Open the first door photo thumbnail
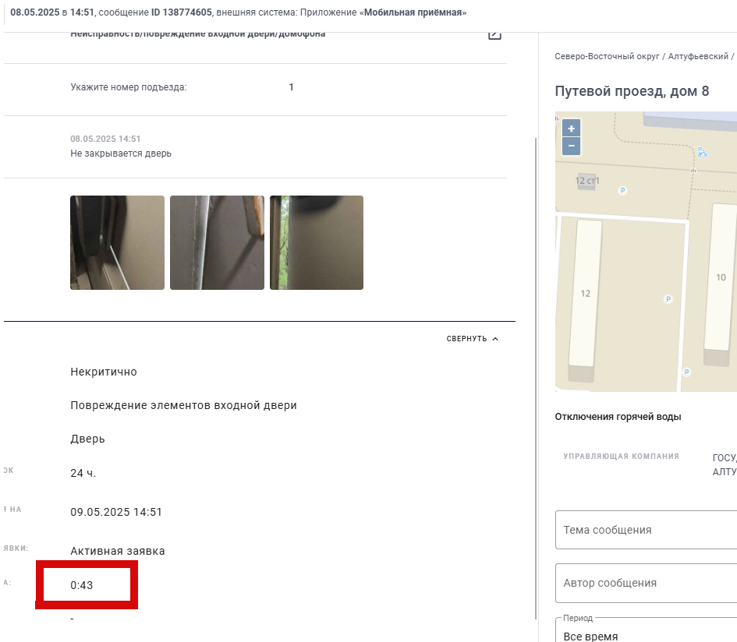Image resolution: width=737 pixels, height=642 pixels. click(x=118, y=242)
